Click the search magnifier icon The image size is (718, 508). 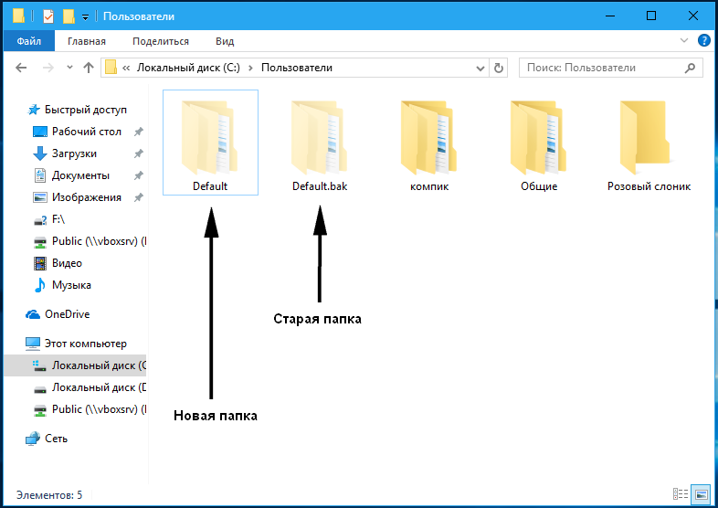(x=690, y=68)
